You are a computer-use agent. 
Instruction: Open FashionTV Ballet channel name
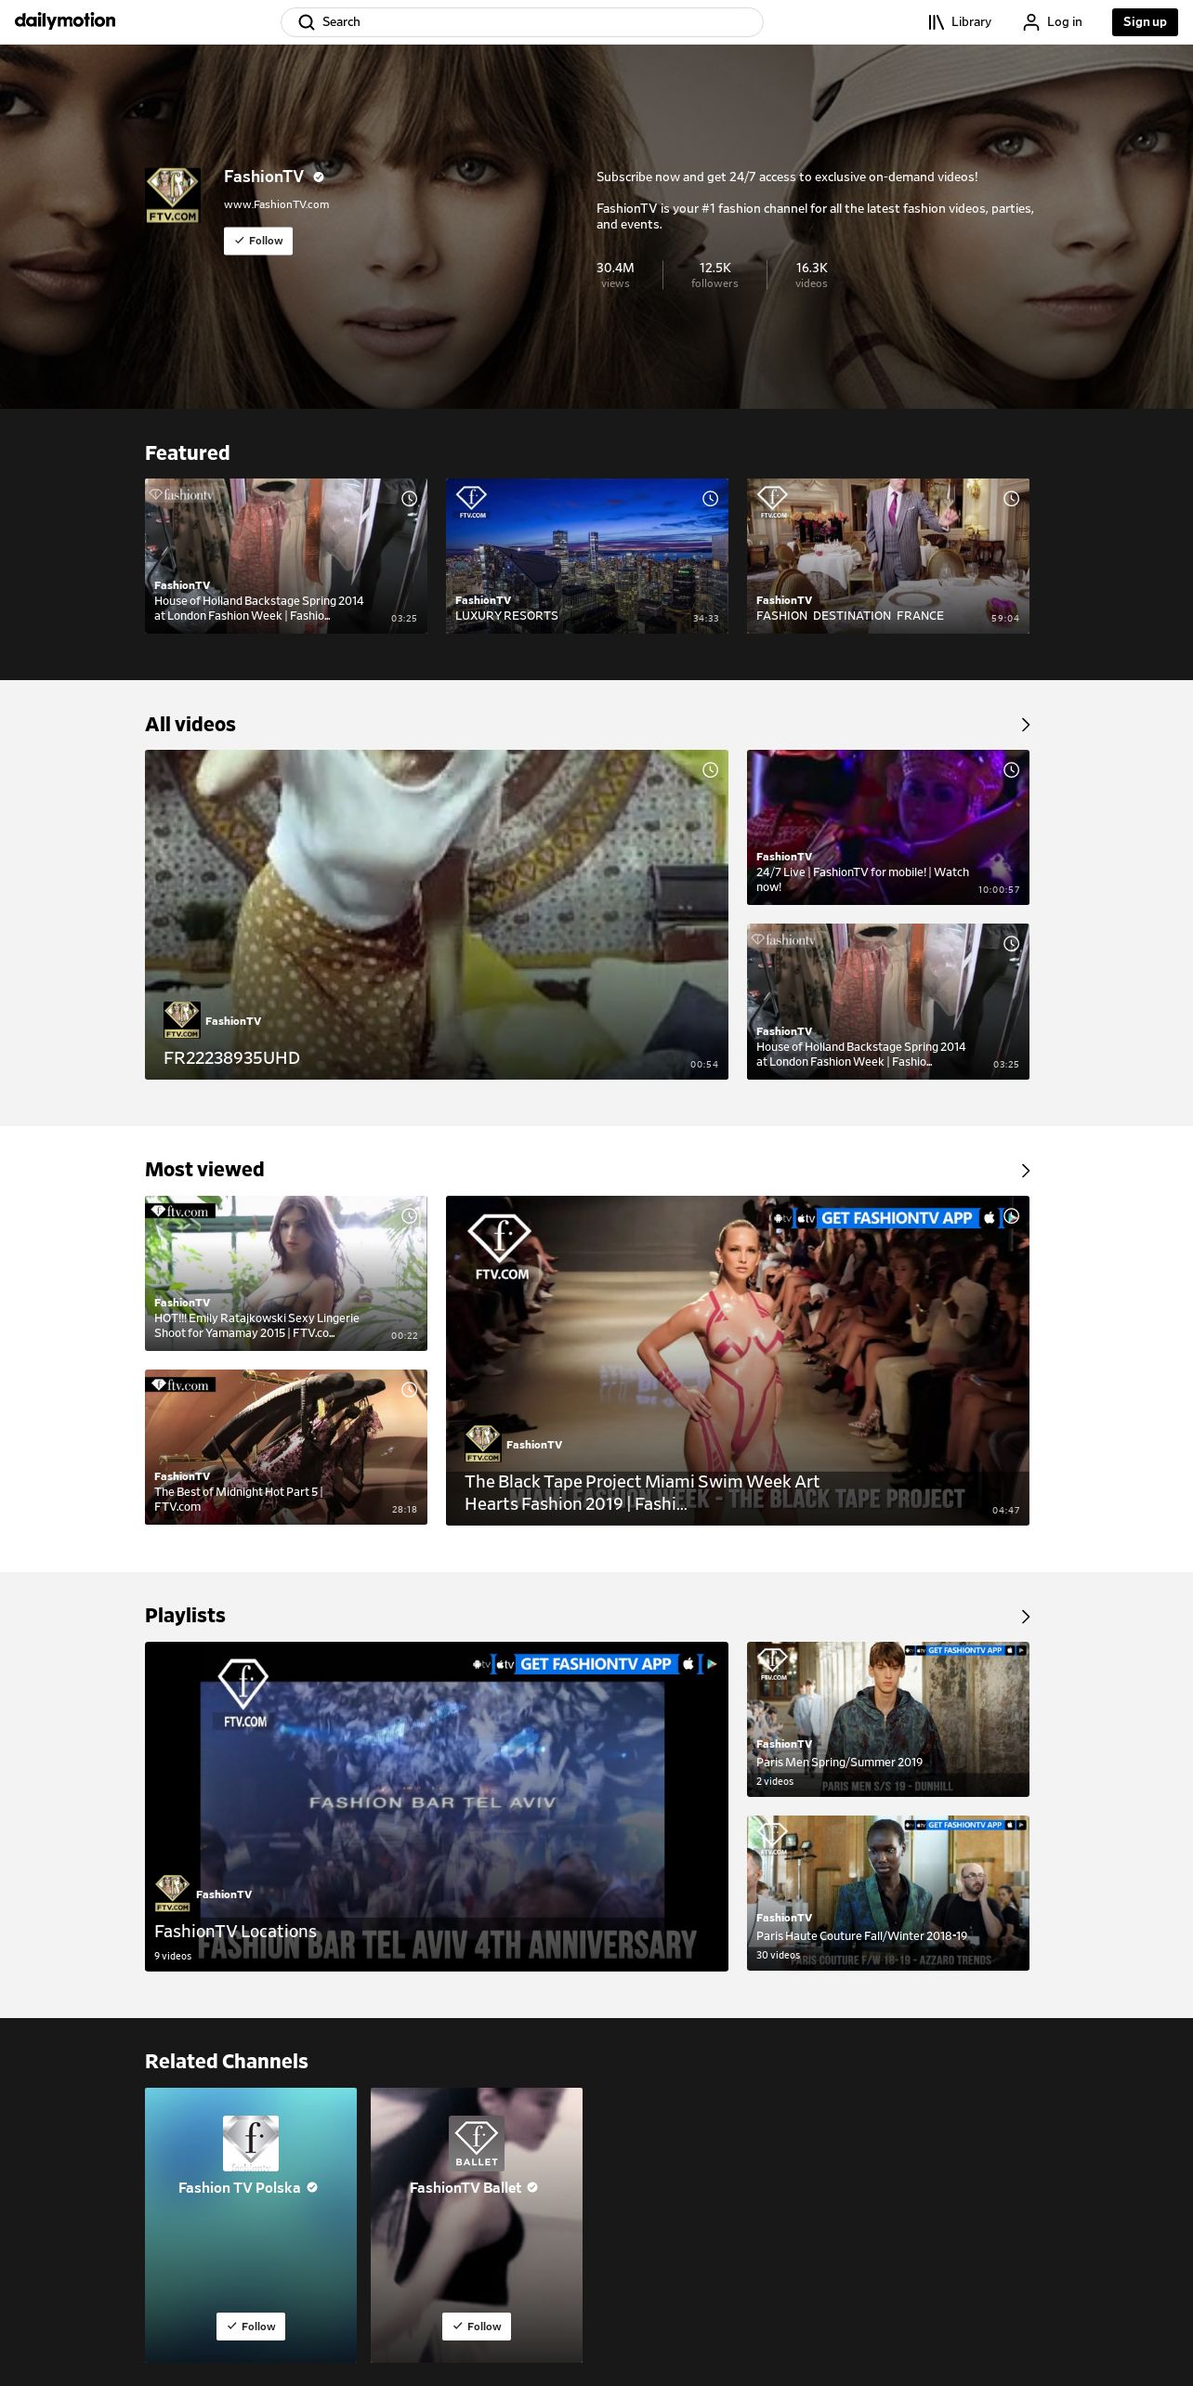coord(465,2188)
